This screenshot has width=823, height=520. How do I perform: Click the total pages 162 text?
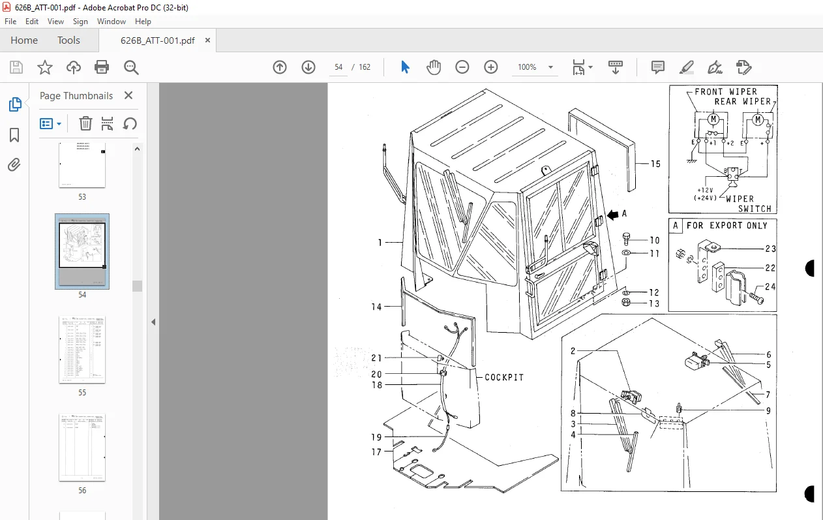click(x=365, y=67)
